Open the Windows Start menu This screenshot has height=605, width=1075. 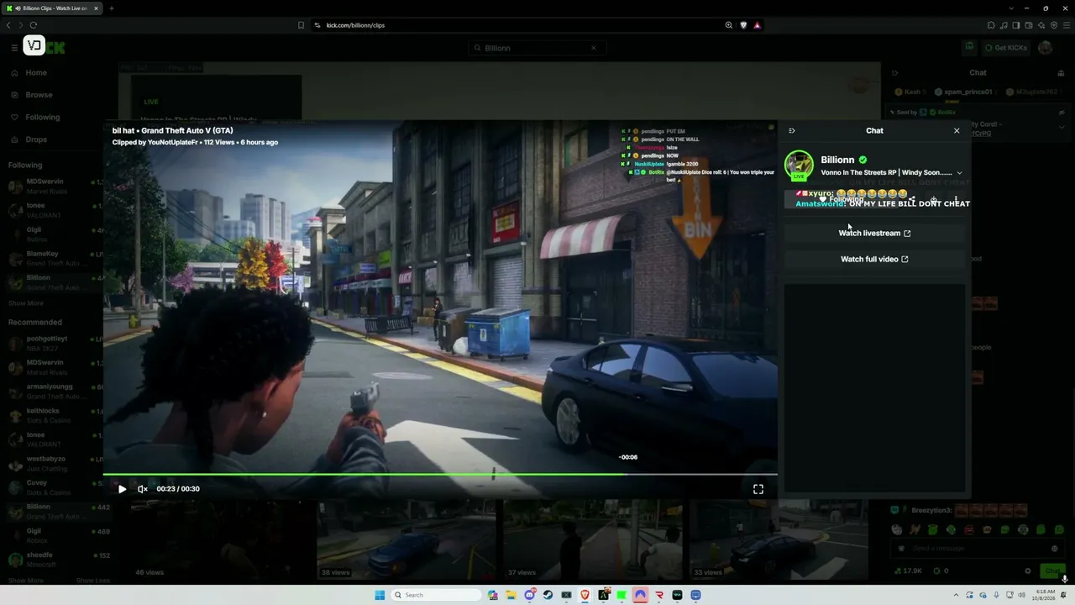click(380, 595)
